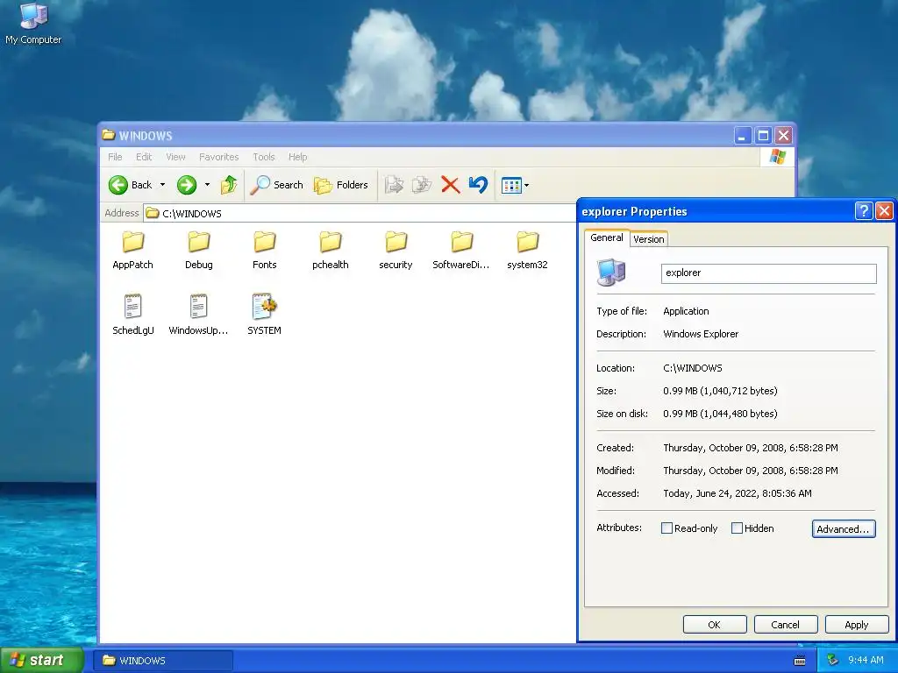898x673 pixels.
Task: Open the Tools menu
Action: pos(264,157)
